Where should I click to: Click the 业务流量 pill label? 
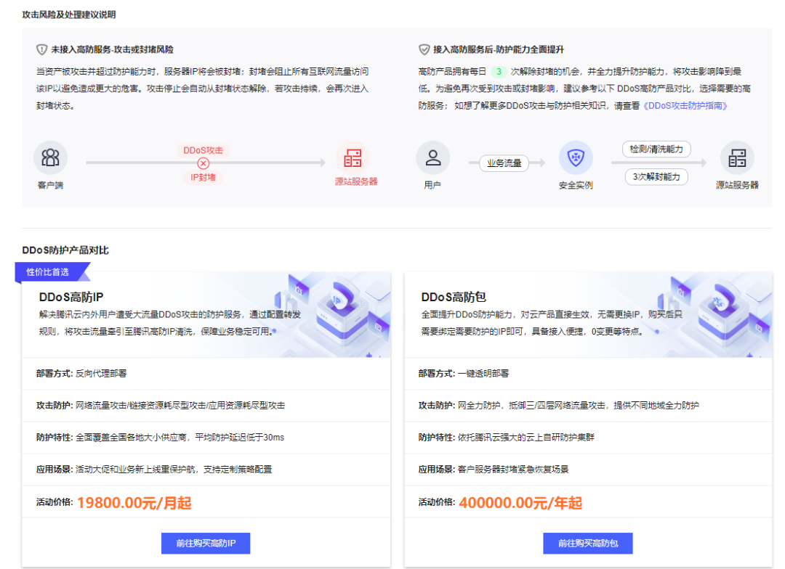(504, 163)
